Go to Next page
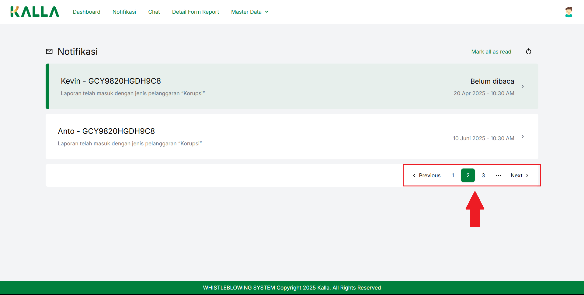This screenshot has height=295, width=584. pos(520,175)
